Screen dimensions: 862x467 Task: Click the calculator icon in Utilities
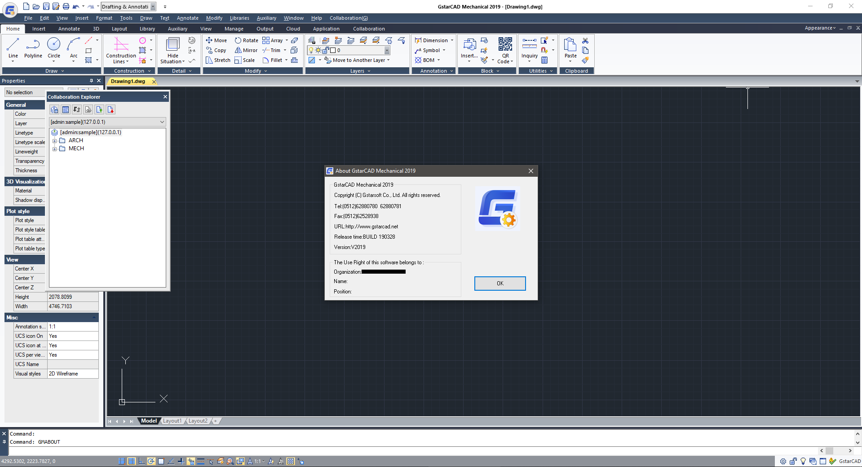pyautogui.click(x=544, y=60)
